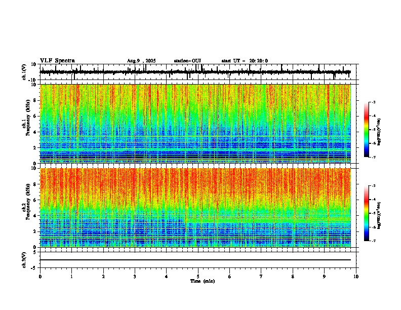Click the ch.3(V) flat trace panel
This screenshot has width=401, height=310.
(198, 260)
